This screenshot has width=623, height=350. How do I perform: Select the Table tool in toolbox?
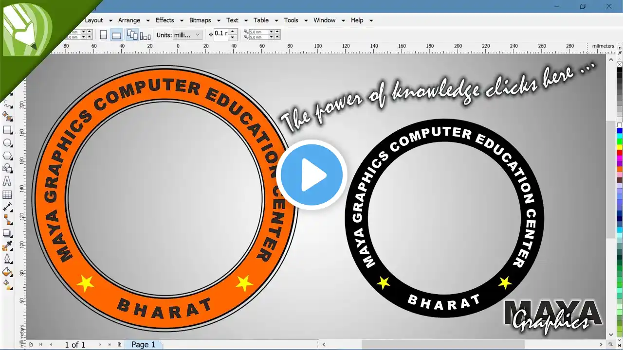(x=7, y=195)
